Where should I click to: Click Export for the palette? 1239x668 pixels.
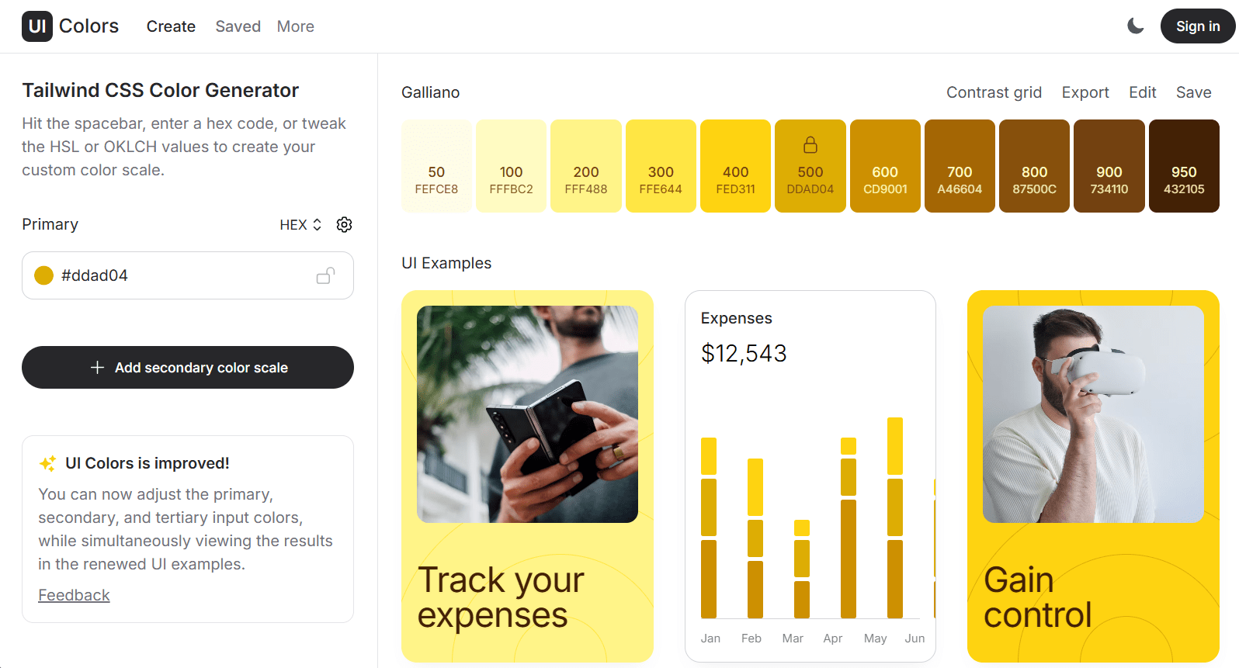(x=1085, y=92)
